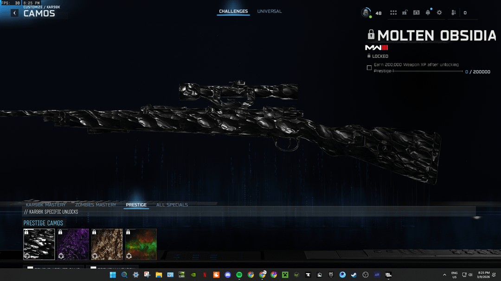Expand the system tray hidden icons chevron
This screenshot has width=501, height=281.
tap(444, 275)
